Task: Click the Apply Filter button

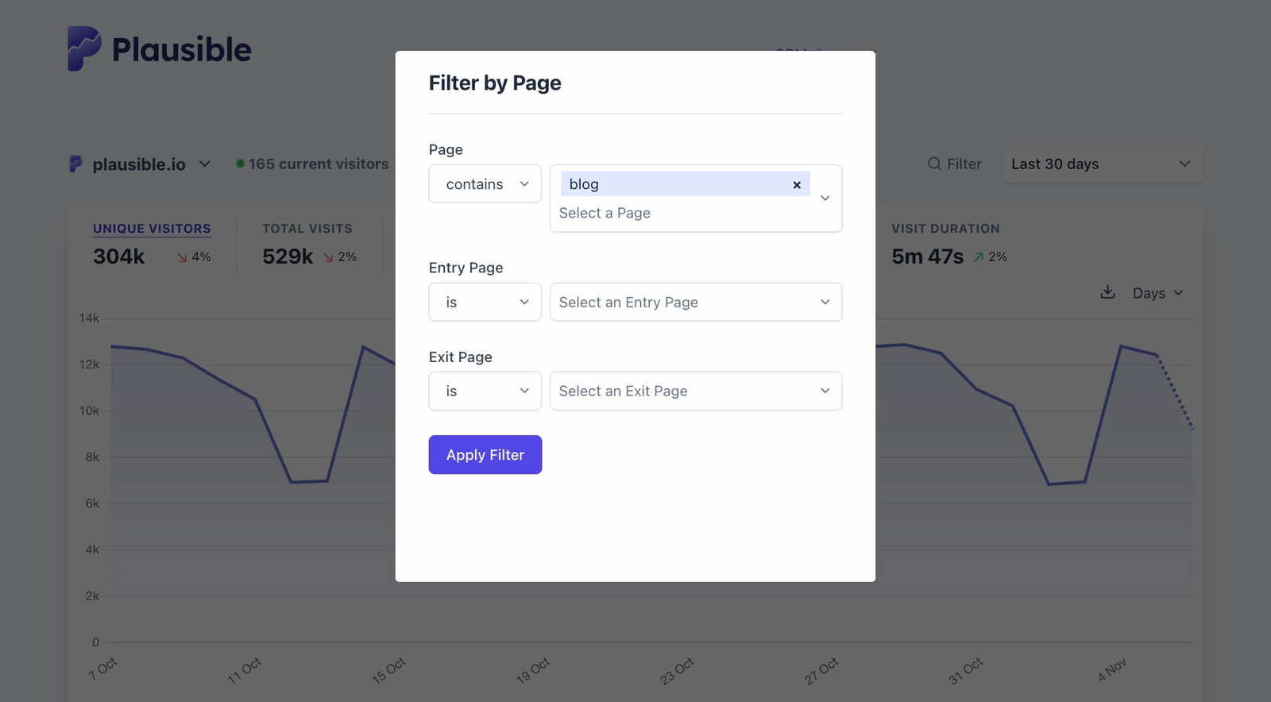Action: pos(485,454)
